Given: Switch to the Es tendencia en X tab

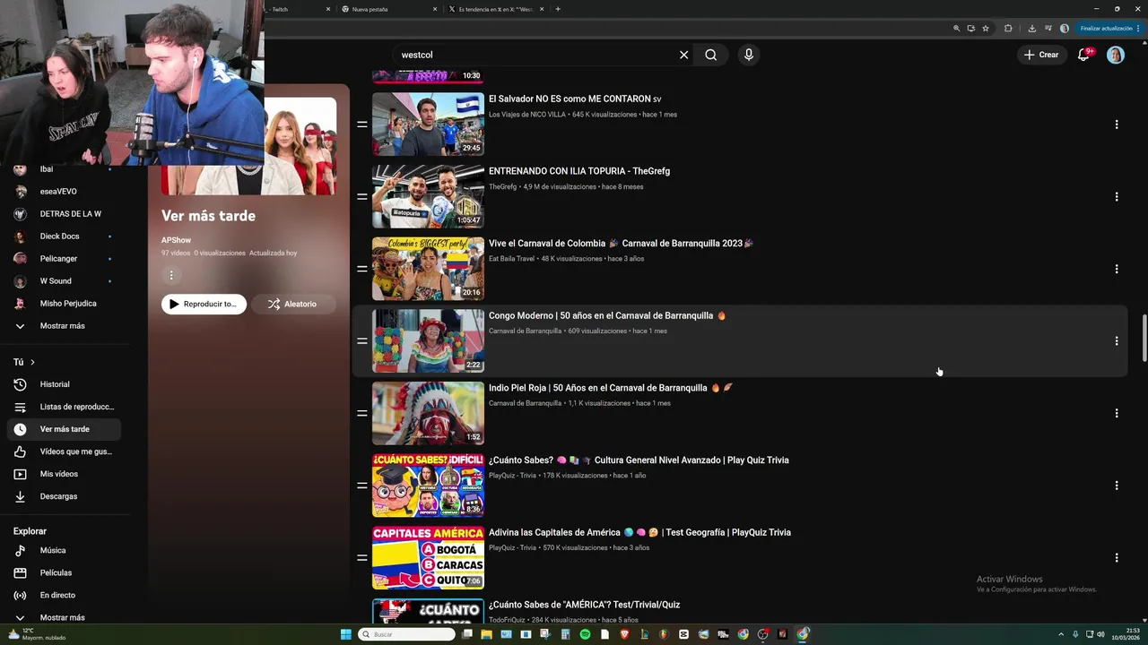Looking at the screenshot, I should point(496,9).
